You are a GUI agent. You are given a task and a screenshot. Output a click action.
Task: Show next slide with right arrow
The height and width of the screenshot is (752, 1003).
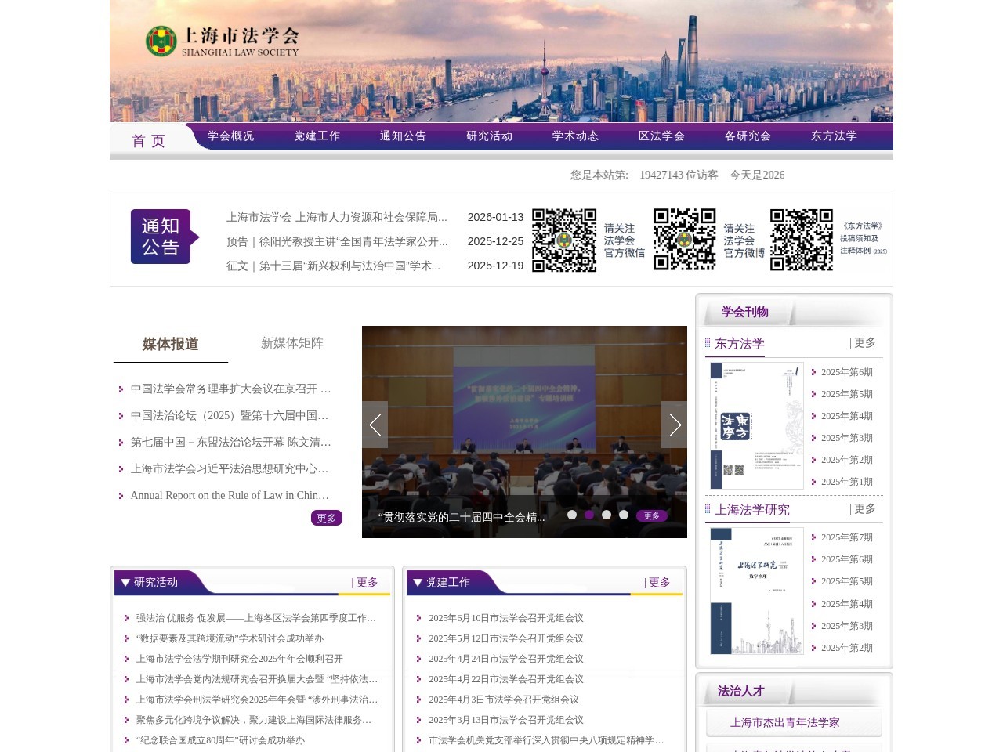point(674,425)
